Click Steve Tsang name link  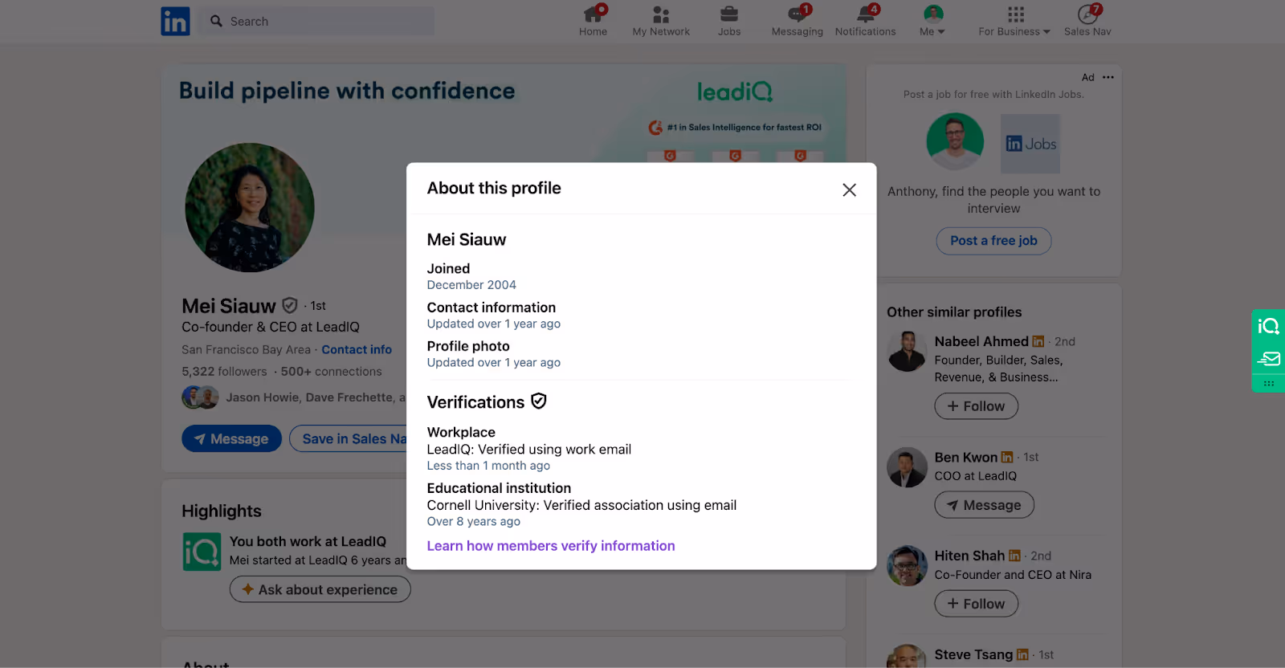coord(973,654)
